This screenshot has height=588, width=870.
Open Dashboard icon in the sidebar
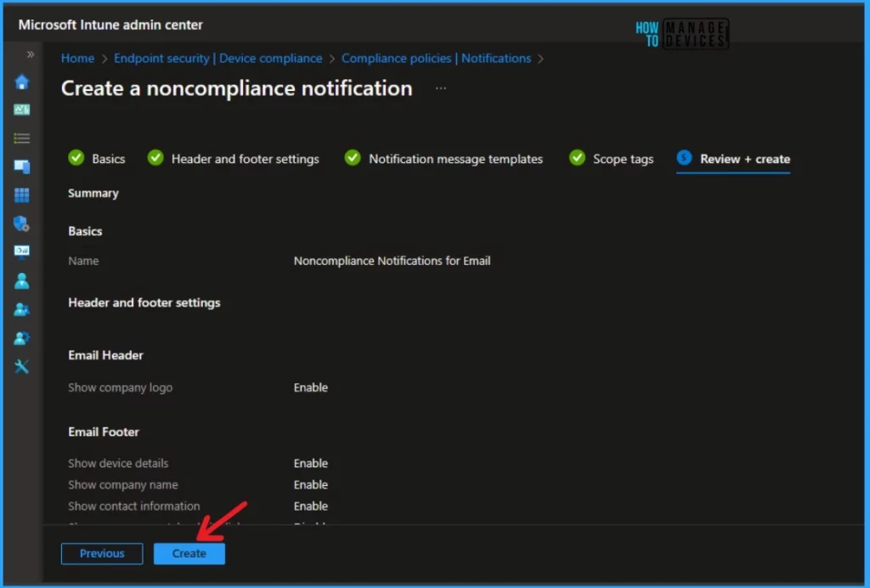[21, 110]
